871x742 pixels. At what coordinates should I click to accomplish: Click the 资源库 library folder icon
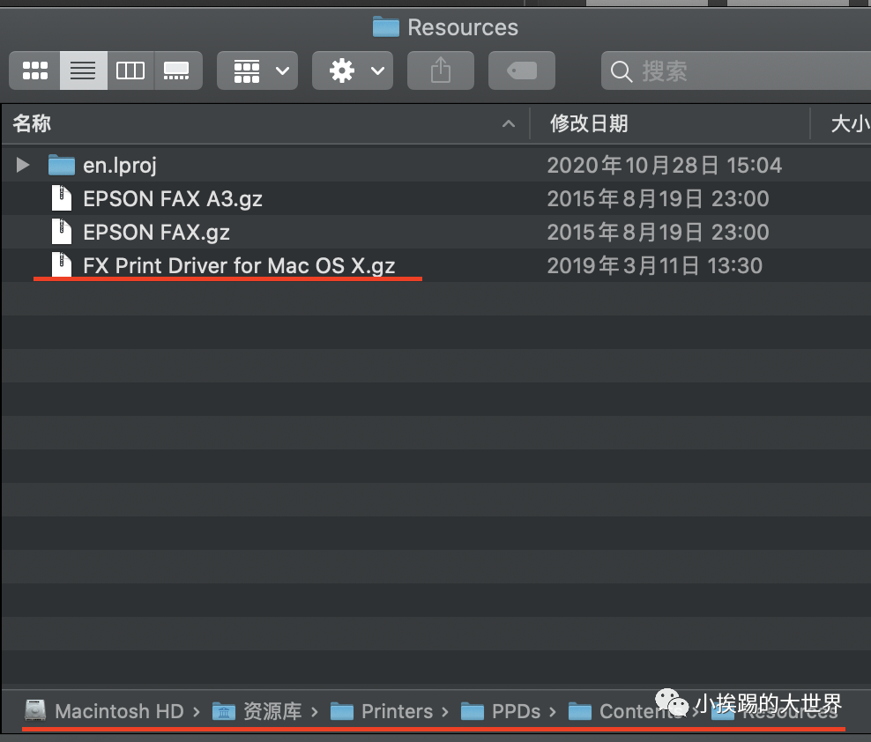[x=224, y=711]
